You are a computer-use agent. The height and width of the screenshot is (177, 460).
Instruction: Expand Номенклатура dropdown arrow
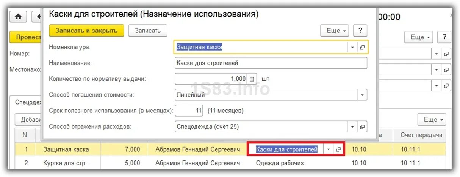352,47
